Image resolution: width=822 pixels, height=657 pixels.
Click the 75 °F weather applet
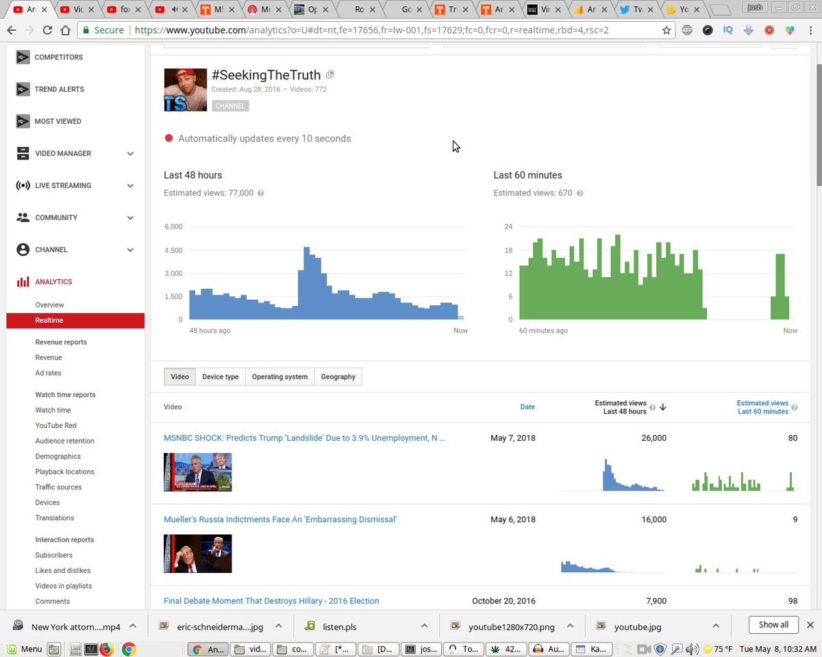click(717, 649)
